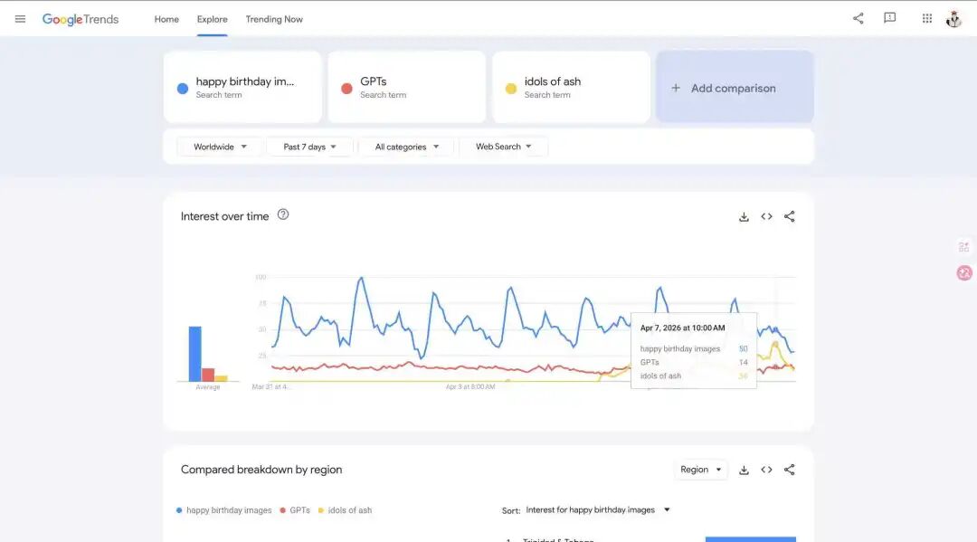Share the breakdown by region chart

click(x=790, y=470)
